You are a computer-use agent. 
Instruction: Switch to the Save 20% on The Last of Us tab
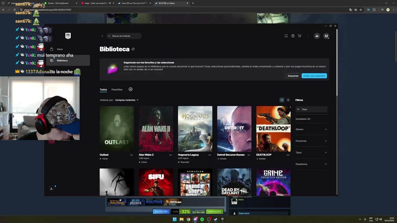coord(134,3)
